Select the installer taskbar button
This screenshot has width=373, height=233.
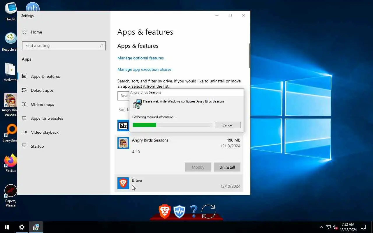coord(36,227)
